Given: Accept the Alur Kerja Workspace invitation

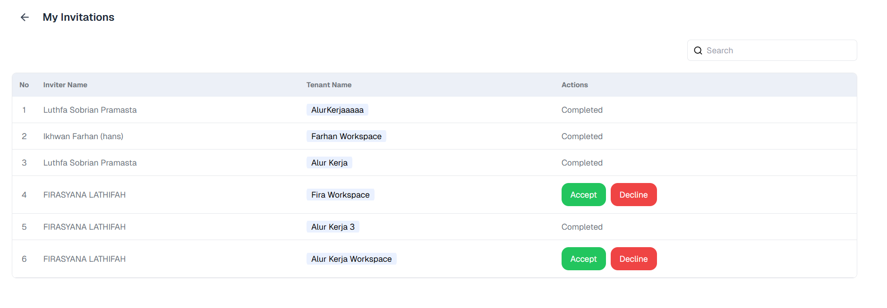Looking at the screenshot, I should (x=583, y=258).
